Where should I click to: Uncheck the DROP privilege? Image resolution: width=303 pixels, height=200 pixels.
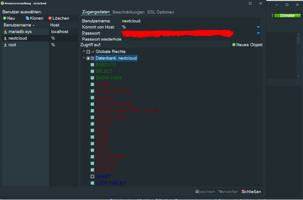click(x=92, y=131)
